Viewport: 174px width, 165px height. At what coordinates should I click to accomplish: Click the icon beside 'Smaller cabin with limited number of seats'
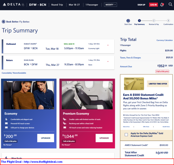(65, 119)
